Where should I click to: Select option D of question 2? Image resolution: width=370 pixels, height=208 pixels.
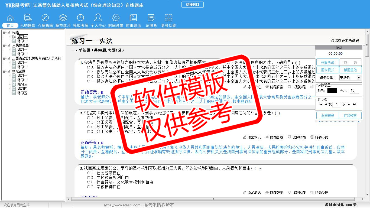coord(88,132)
